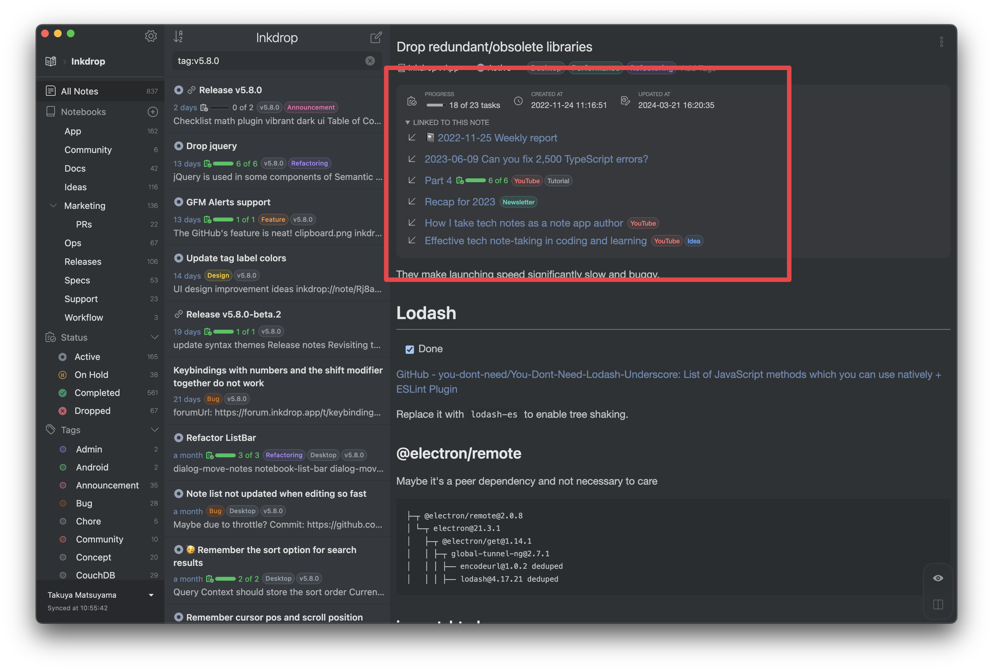Screen dimensions: 993x671
Task: Click status circle of Drop jquery note
Action: tap(179, 146)
